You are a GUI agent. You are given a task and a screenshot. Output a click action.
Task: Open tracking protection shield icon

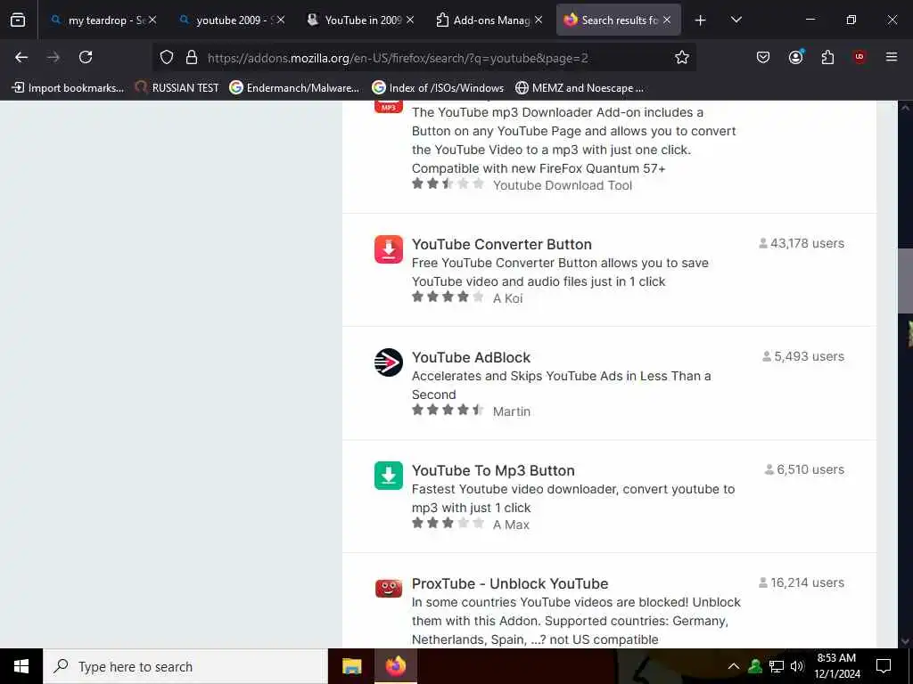click(167, 57)
